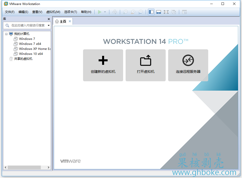Click the green power on play button
The height and width of the screenshot is (178, 242).
coord(100,12)
